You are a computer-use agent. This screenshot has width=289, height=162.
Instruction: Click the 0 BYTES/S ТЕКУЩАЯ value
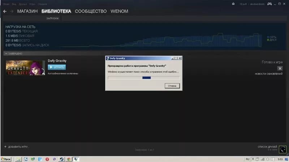pos(21,31)
